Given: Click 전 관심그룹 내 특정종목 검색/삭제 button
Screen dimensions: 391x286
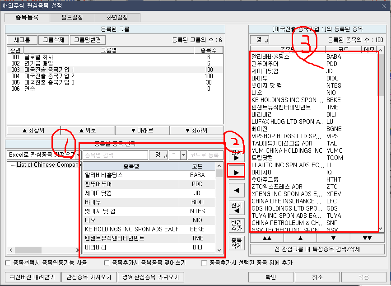Looking at the screenshot, I should 317,249.
